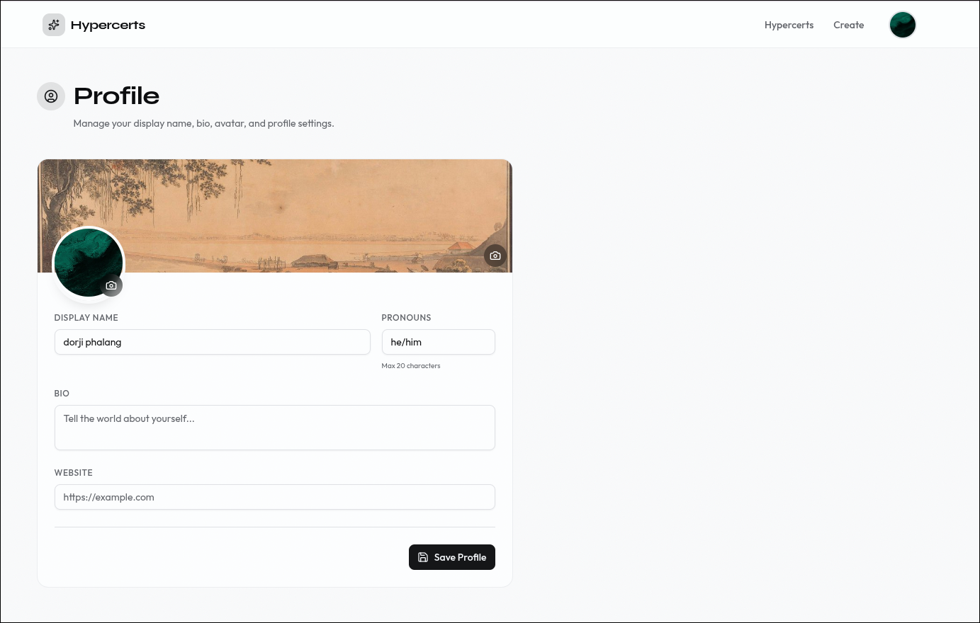The image size is (980, 623).
Task: Click the WEBSITE field label
Action: 73,473
